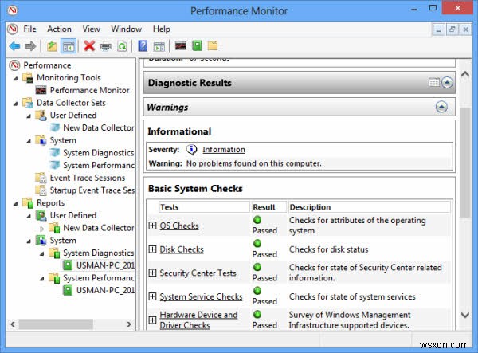Click the table icon in Diagnostic Results header
The image size is (478, 353).
[434, 83]
